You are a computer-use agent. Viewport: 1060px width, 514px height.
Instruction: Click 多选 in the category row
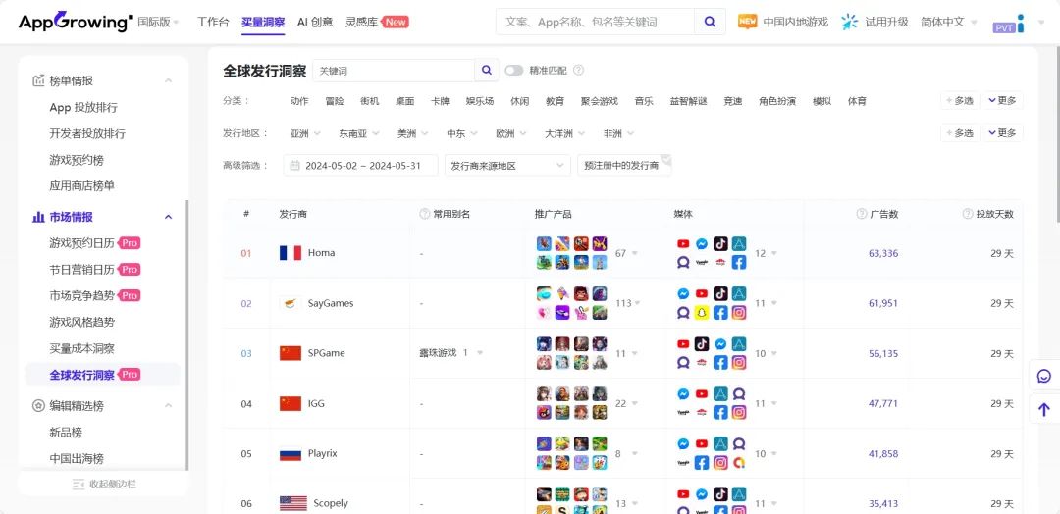[960, 100]
